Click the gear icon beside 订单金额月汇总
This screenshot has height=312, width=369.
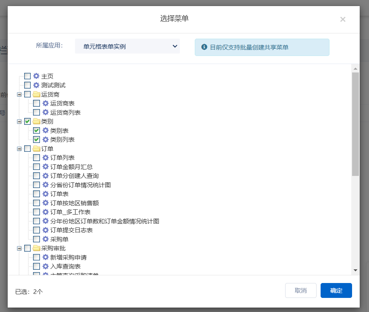46,167
